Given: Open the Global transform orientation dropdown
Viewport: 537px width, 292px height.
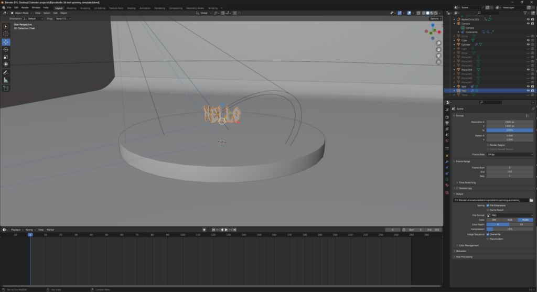Looking at the screenshot, I should [x=203, y=13].
